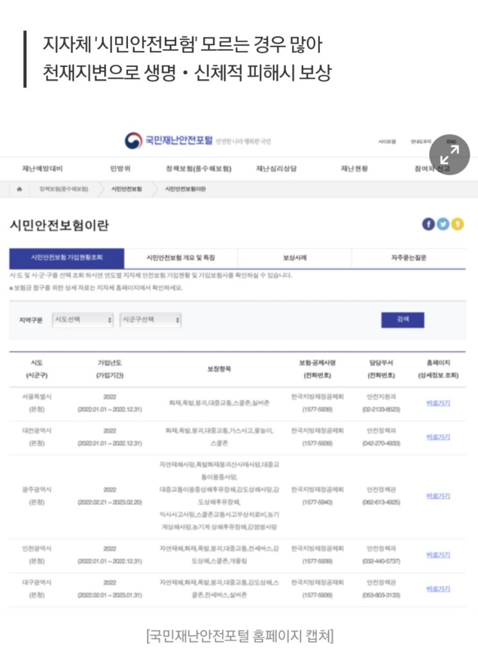Share via the yellow KakaoStory icon
Viewport: 478px width, 660px height.
pos(458,224)
